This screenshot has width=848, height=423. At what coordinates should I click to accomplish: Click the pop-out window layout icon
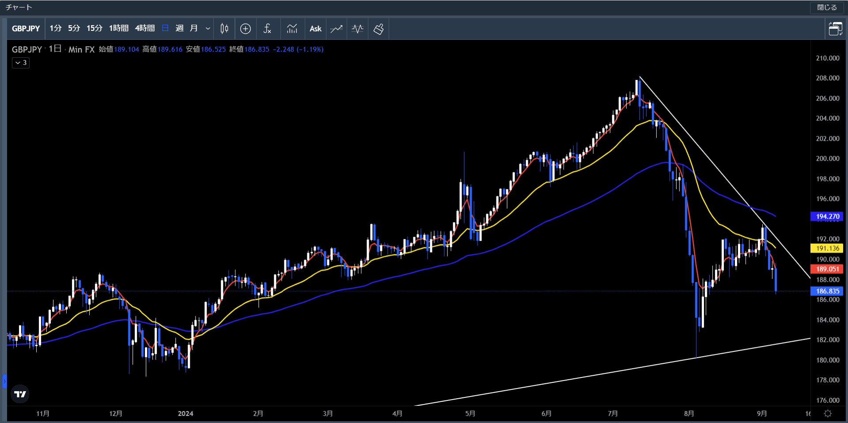835,29
